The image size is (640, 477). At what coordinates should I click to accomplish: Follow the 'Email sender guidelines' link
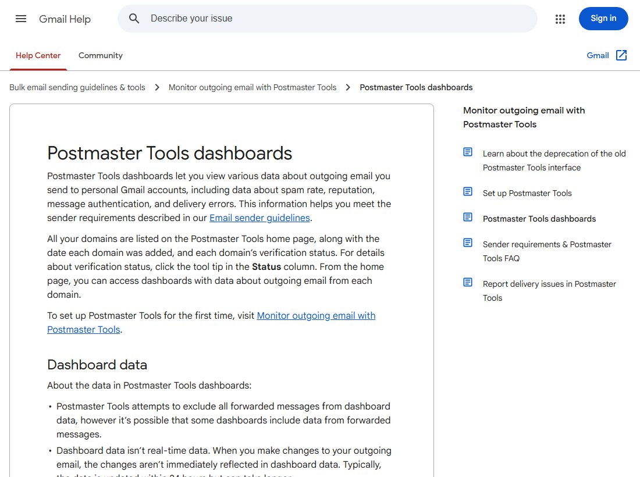pos(259,218)
